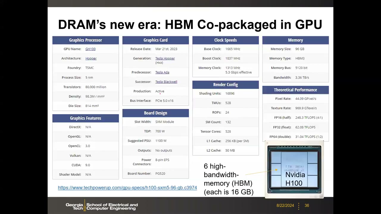Click the bandwidth value 3.36 TB/s
The image size is (381, 214).
point(302,77)
